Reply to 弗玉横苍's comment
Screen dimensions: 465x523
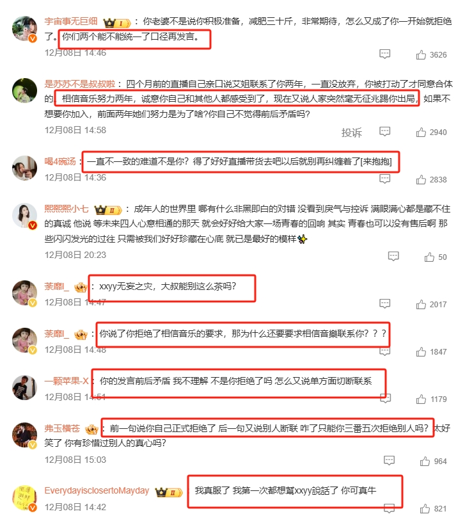389,460
